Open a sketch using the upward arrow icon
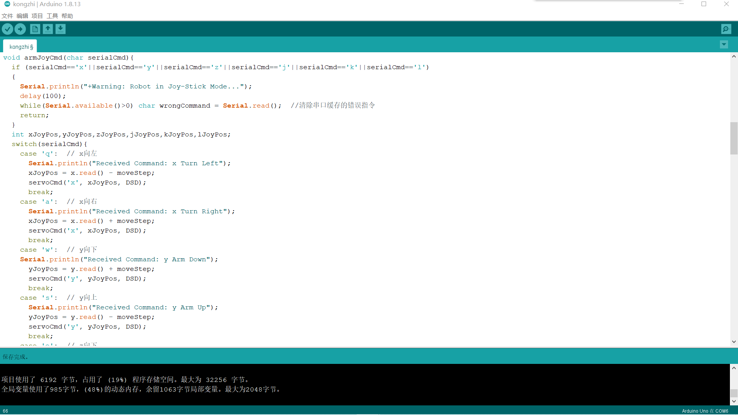The height and width of the screenshot is (415, 738). 48,29
